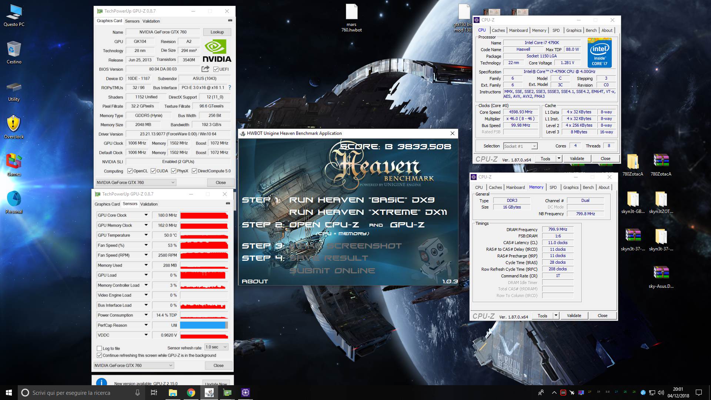Image resolution: width=711 pixels, height=400 pixels.
Task: Open the GPU selector dropdown in Sensors window
Action: tap(134, 365)
